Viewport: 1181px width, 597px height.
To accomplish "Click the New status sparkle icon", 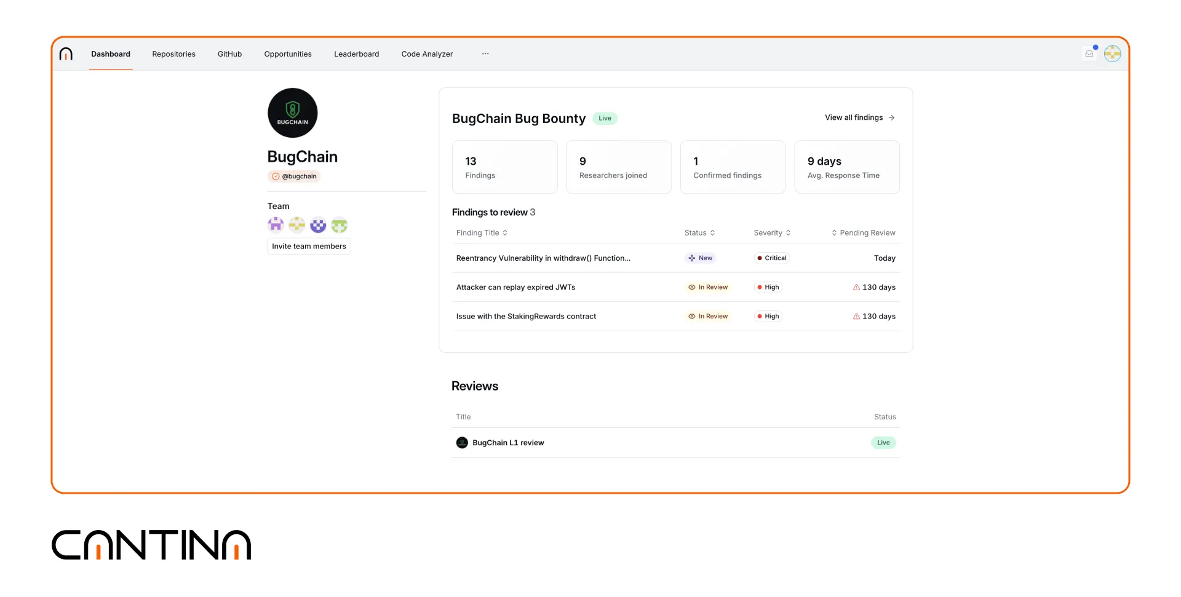I will point(691,258).
